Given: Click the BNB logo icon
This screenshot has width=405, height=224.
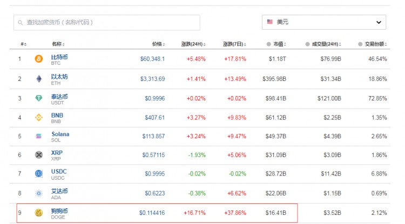Looking at the screenshot, I should [x=39, y=118].
